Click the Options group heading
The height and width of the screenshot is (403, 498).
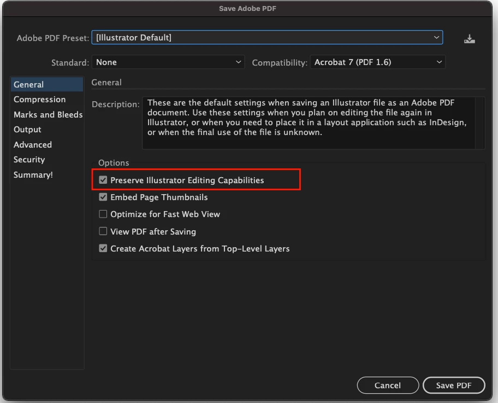[x=114, y=163]
